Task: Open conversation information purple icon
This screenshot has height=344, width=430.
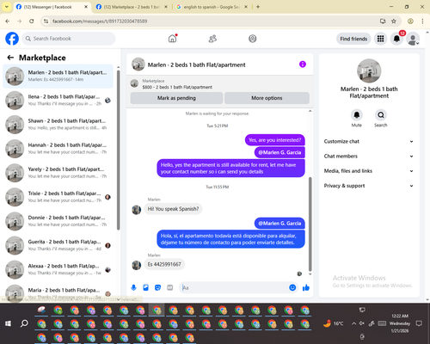Action: tap(303, 64)
